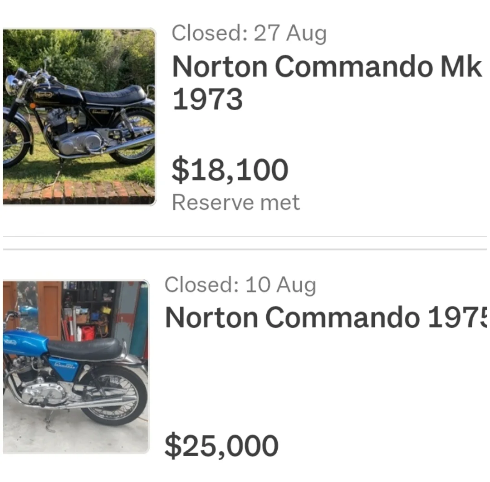The width and height of the screenshot is (490, 482).
Task: Open the Norton Commando Mk listing title
Action: [327, 67]
